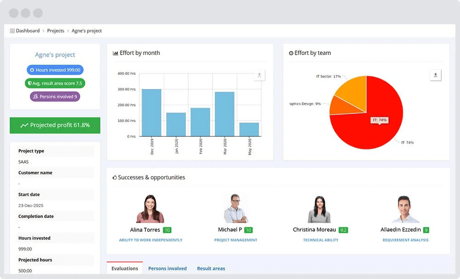460x279 pixels.
Task: Open the Result areas tab
Action: 211,268
